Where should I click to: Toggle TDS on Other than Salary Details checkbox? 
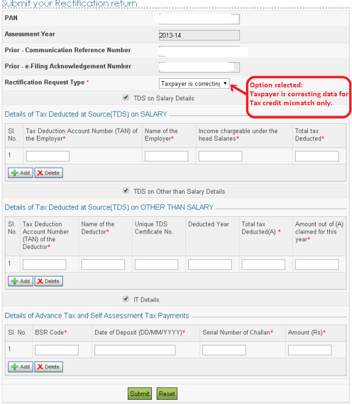click(126, 191)
